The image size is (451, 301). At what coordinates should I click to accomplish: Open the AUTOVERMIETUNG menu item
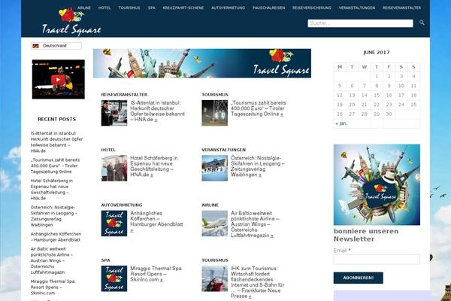pyautogui.click(x=228, y=8)
